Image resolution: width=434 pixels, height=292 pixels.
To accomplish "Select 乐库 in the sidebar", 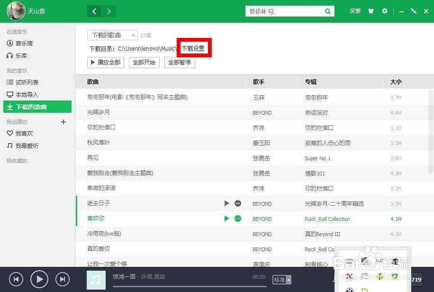I will click(x=20, y=55).
